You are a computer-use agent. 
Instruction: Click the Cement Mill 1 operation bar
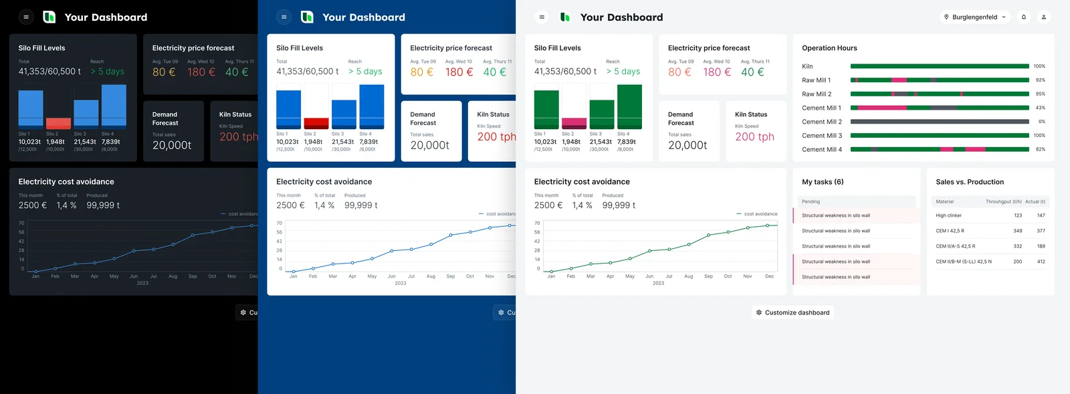pyautogui.click(x=940, y=108)
